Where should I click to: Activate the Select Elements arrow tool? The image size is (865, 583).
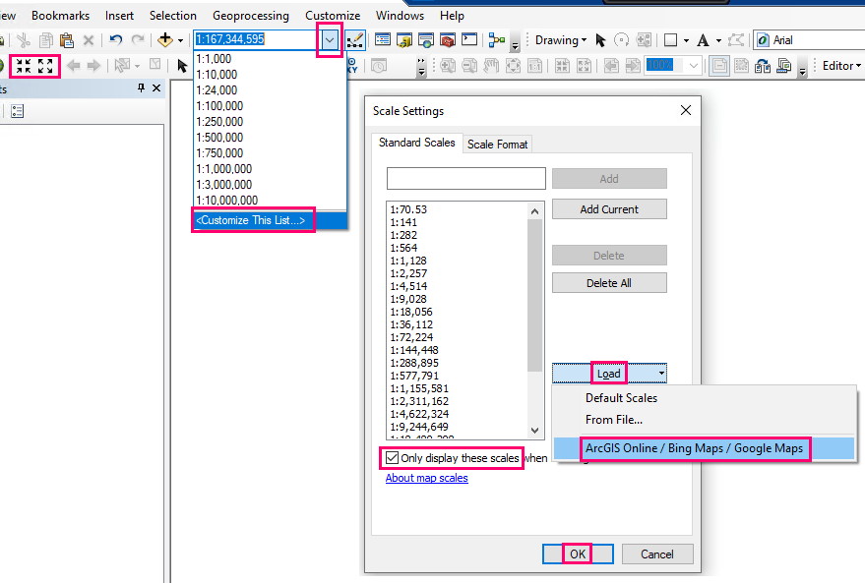click(x=182, y=67)
